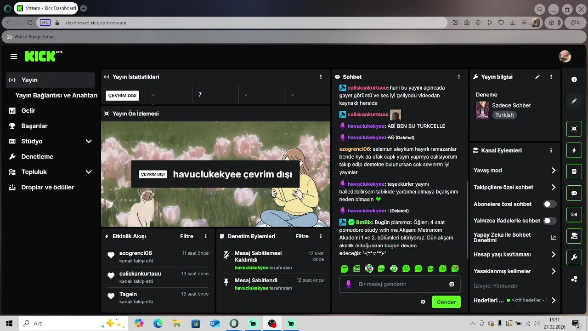Toggle the channel actions icon in right rail
Image resolution: width=588 pixels, height=331 pixels.
coord(574,236)
